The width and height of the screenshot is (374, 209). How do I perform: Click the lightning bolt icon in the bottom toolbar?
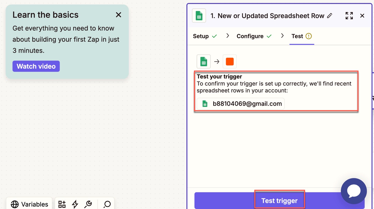tap(75, 204)
